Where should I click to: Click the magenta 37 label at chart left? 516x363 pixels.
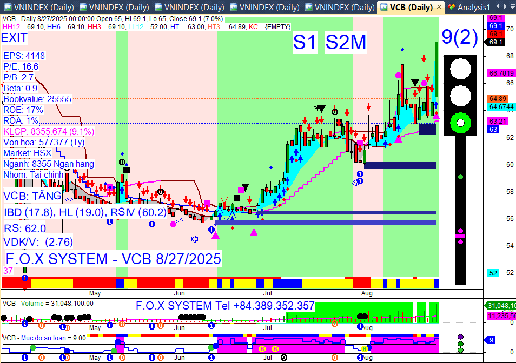(8, 271)
